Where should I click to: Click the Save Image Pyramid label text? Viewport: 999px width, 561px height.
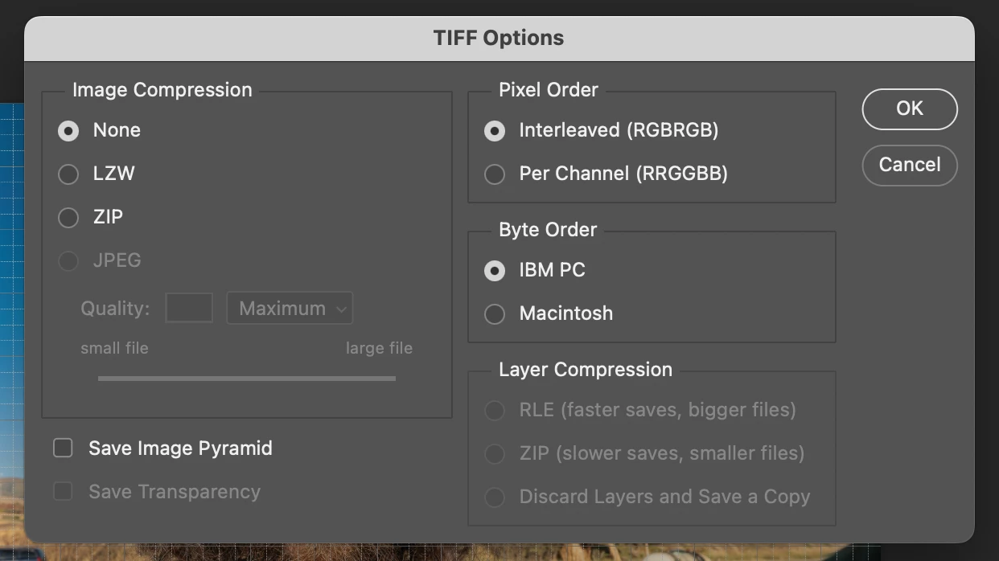(180, 448)
